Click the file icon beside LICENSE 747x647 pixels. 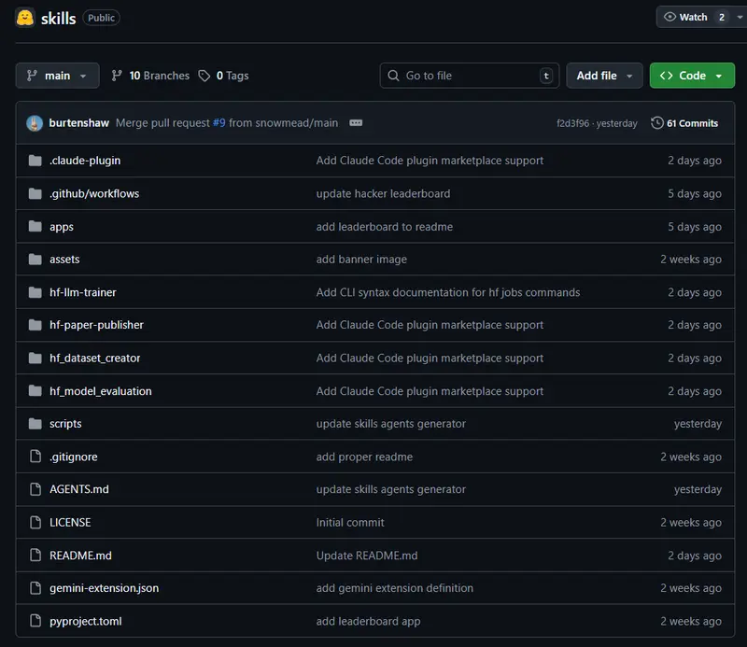click(x=35, y=523)
